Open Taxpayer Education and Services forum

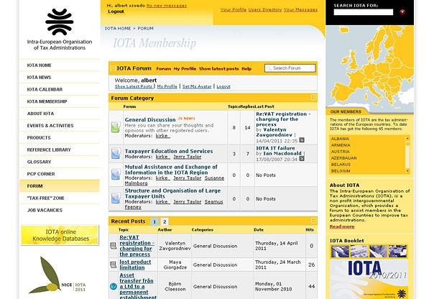[169, 151]
